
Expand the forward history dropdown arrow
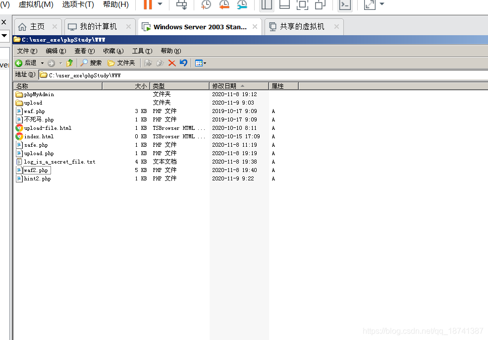click(x=60, y=63)
